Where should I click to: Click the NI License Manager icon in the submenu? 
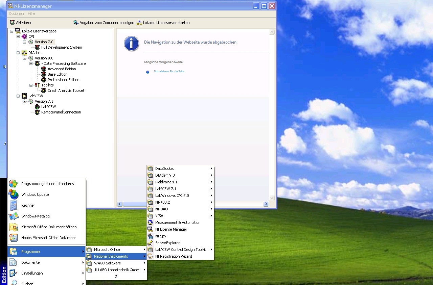coord(151,229)
